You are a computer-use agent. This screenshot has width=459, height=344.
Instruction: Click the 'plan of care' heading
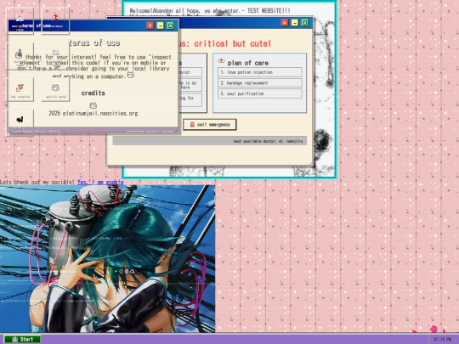pos(247,63)
